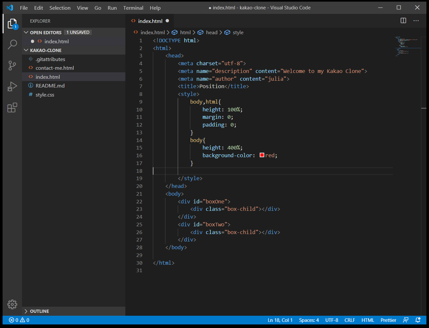Open the README.md file

(x=74, y=86)
